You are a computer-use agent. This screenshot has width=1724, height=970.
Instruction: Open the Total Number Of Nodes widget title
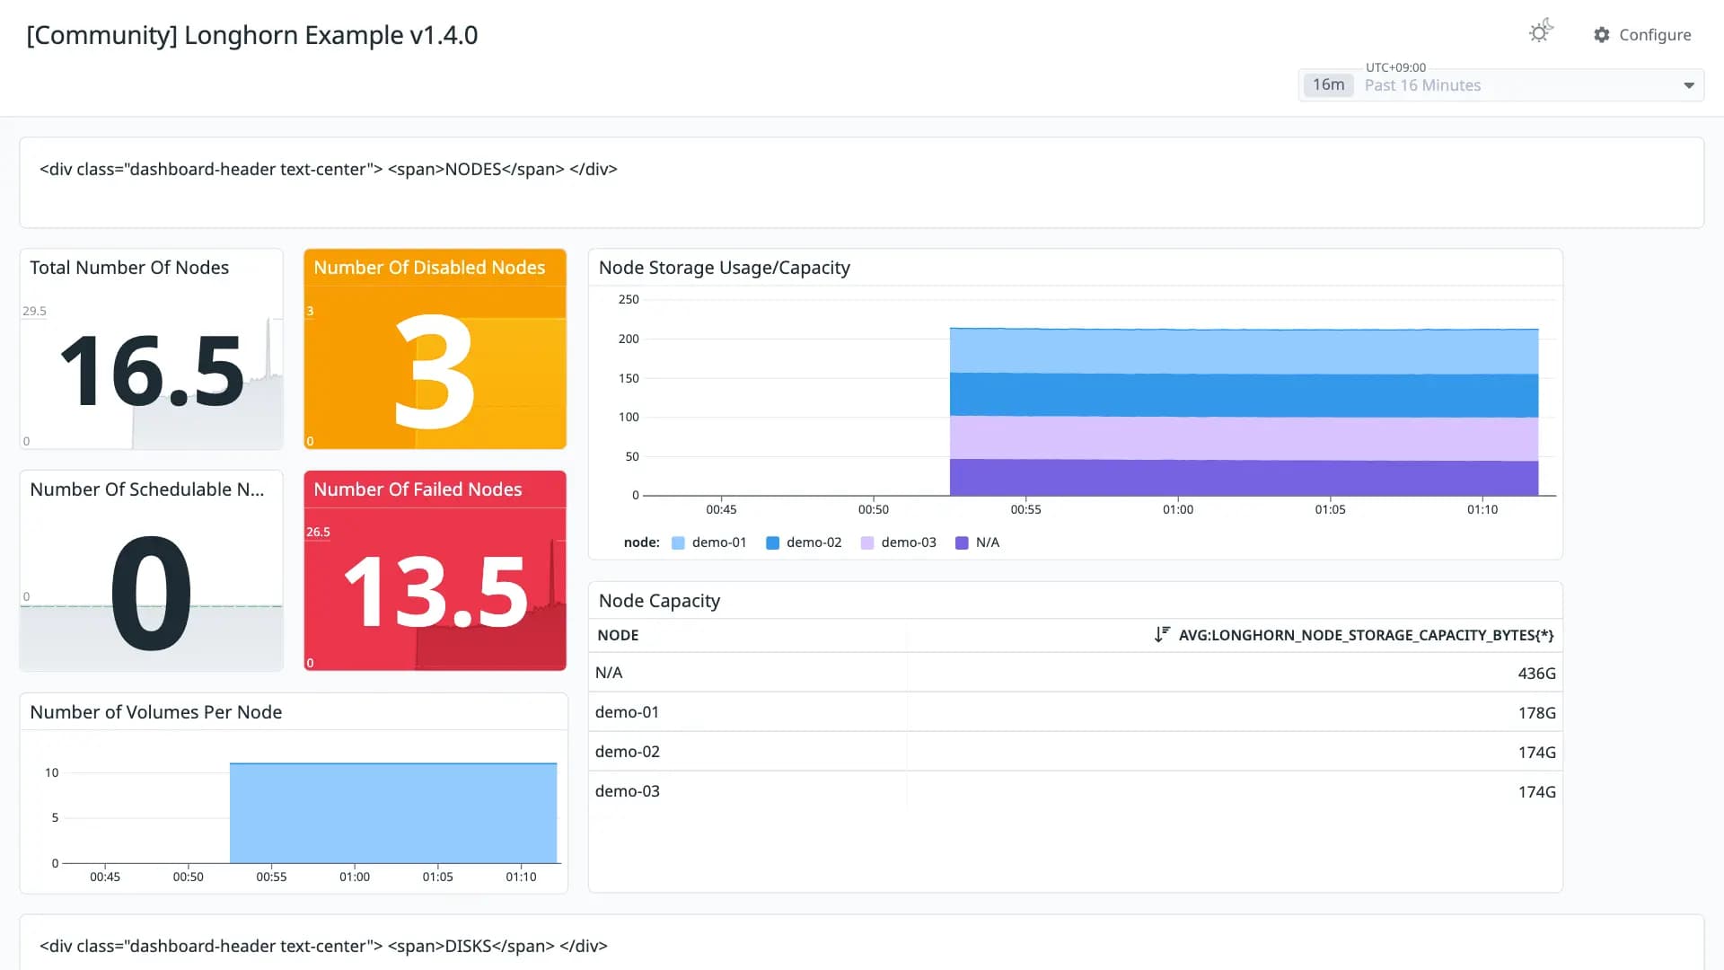coord(129,268)
